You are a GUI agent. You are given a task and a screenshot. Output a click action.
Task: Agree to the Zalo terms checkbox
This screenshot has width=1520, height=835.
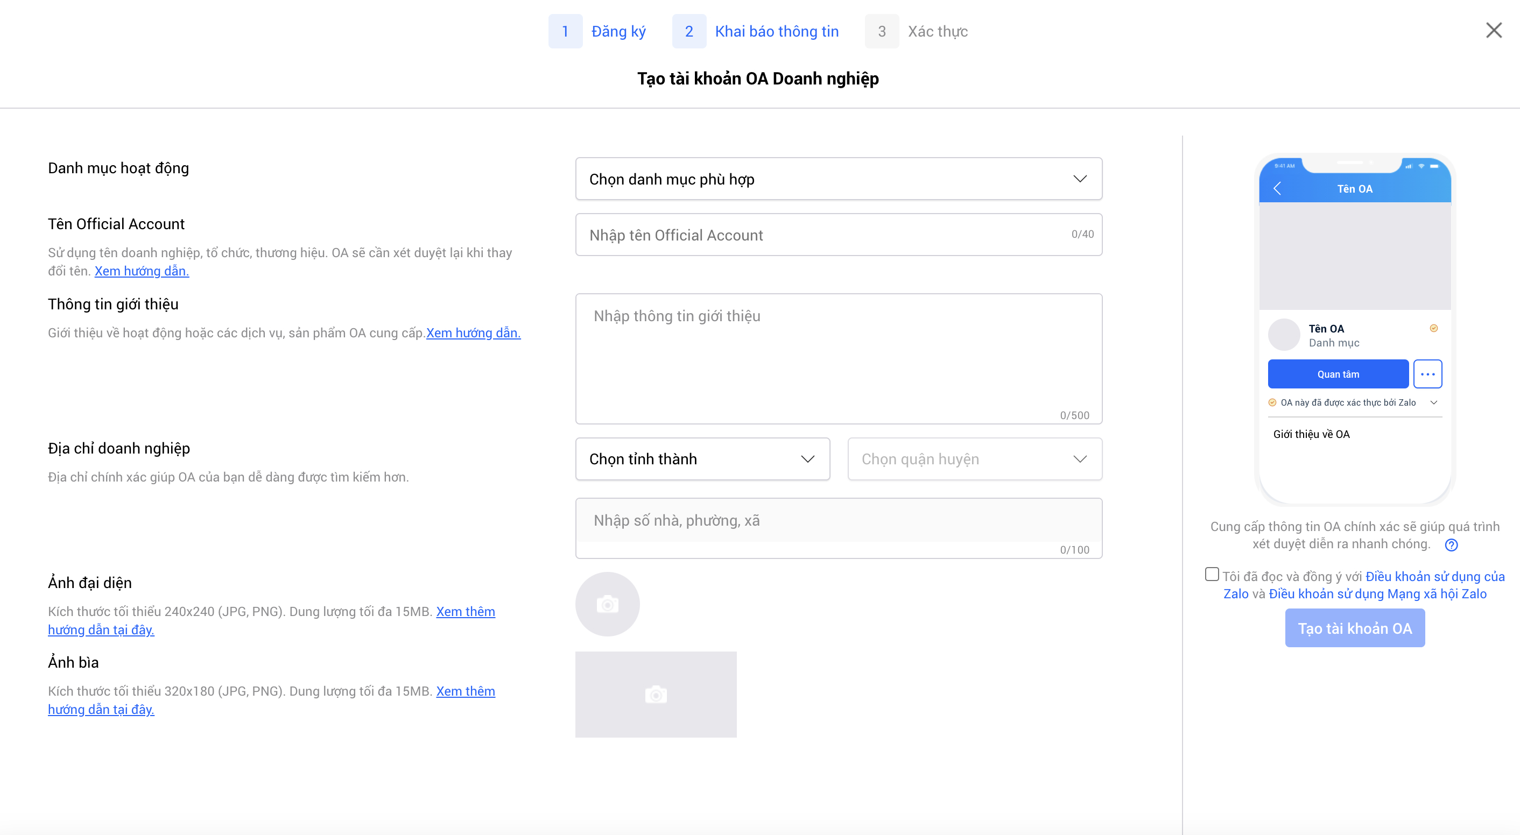(1212, 575)
